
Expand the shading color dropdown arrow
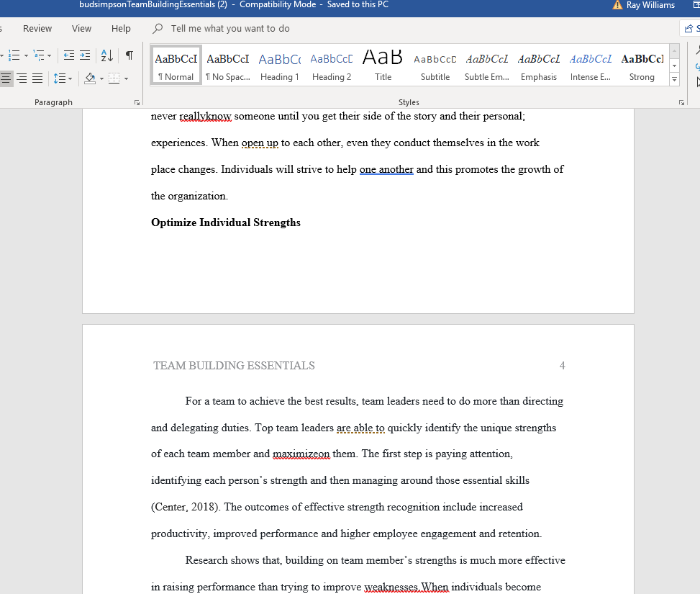coord(101,79)
